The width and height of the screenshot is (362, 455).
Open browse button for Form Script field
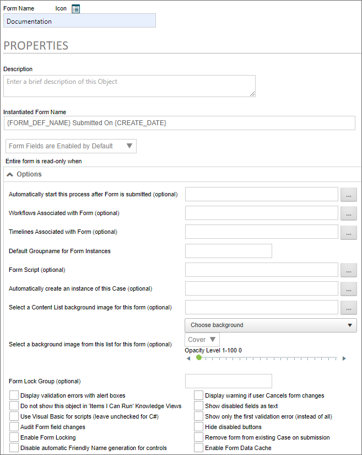pos(348,270)
